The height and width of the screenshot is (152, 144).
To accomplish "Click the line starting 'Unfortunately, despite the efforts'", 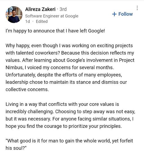I will (64, 75).
